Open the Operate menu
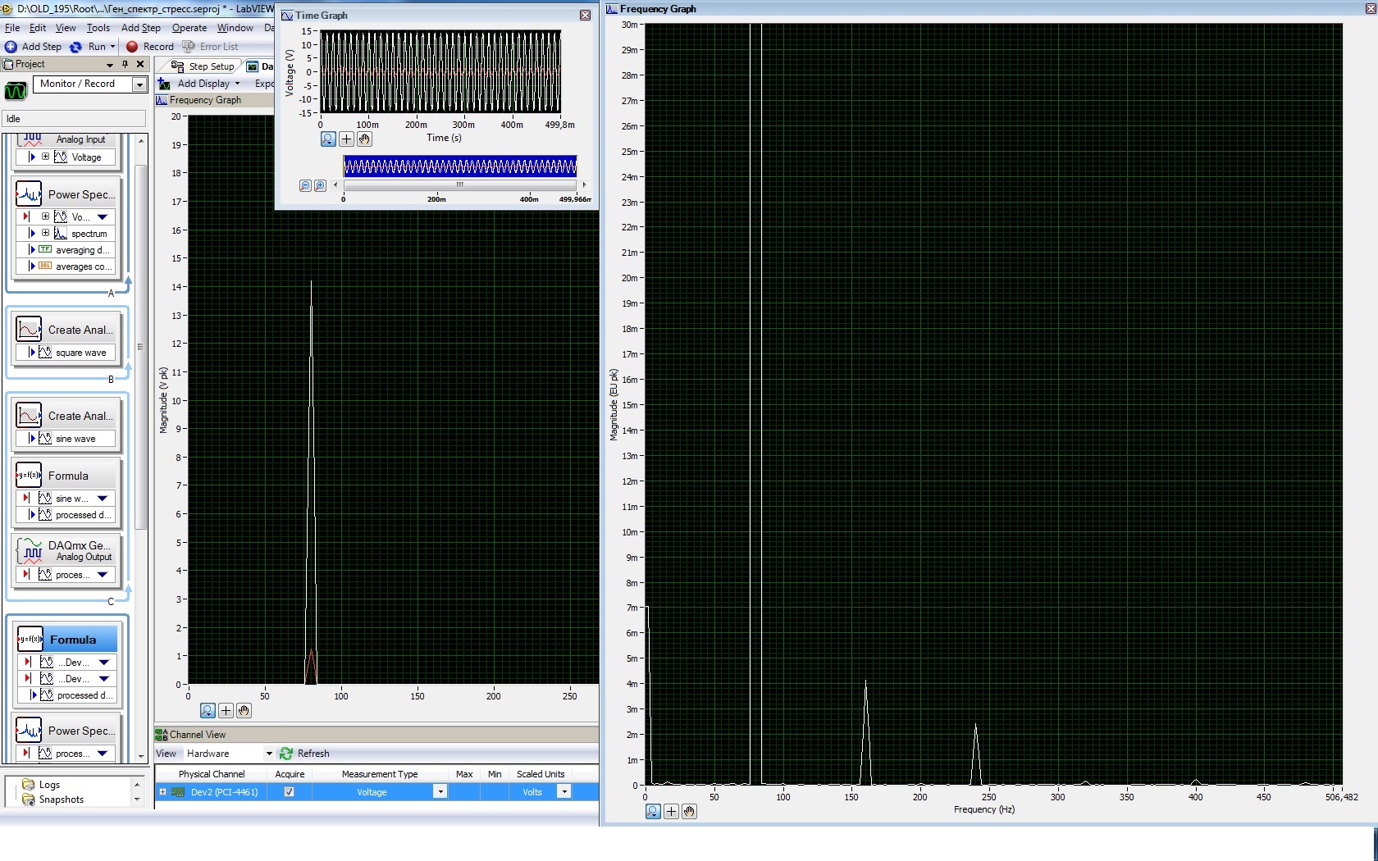This screenshot has height=861, width=1378. click(189, 28)
